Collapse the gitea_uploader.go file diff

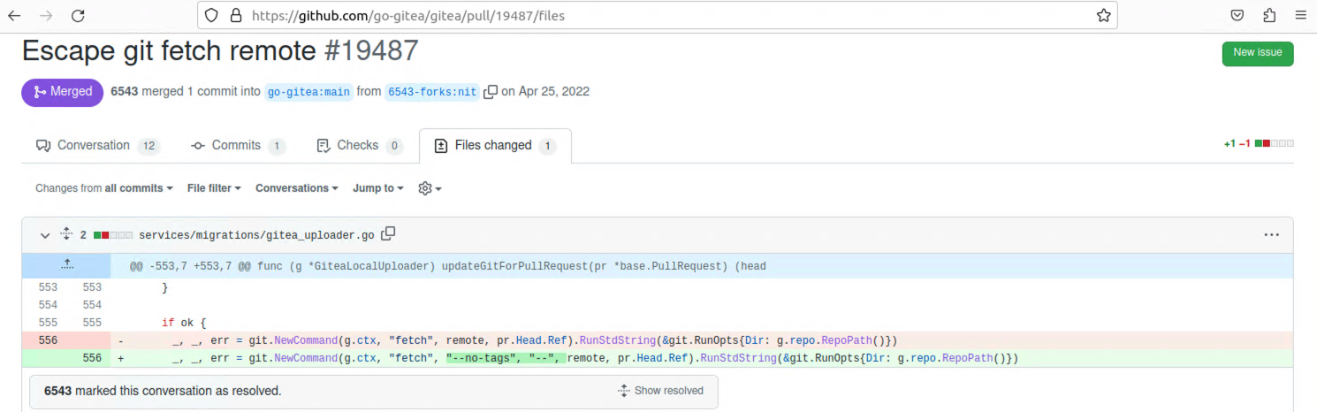(x=45, y=235)
